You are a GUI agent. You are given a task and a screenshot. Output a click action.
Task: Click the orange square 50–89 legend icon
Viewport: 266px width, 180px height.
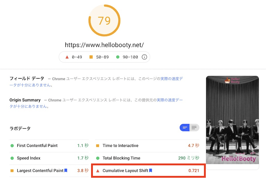pos(91,57)
